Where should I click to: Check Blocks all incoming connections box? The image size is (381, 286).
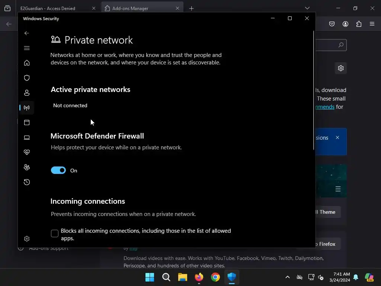point(55,233)
